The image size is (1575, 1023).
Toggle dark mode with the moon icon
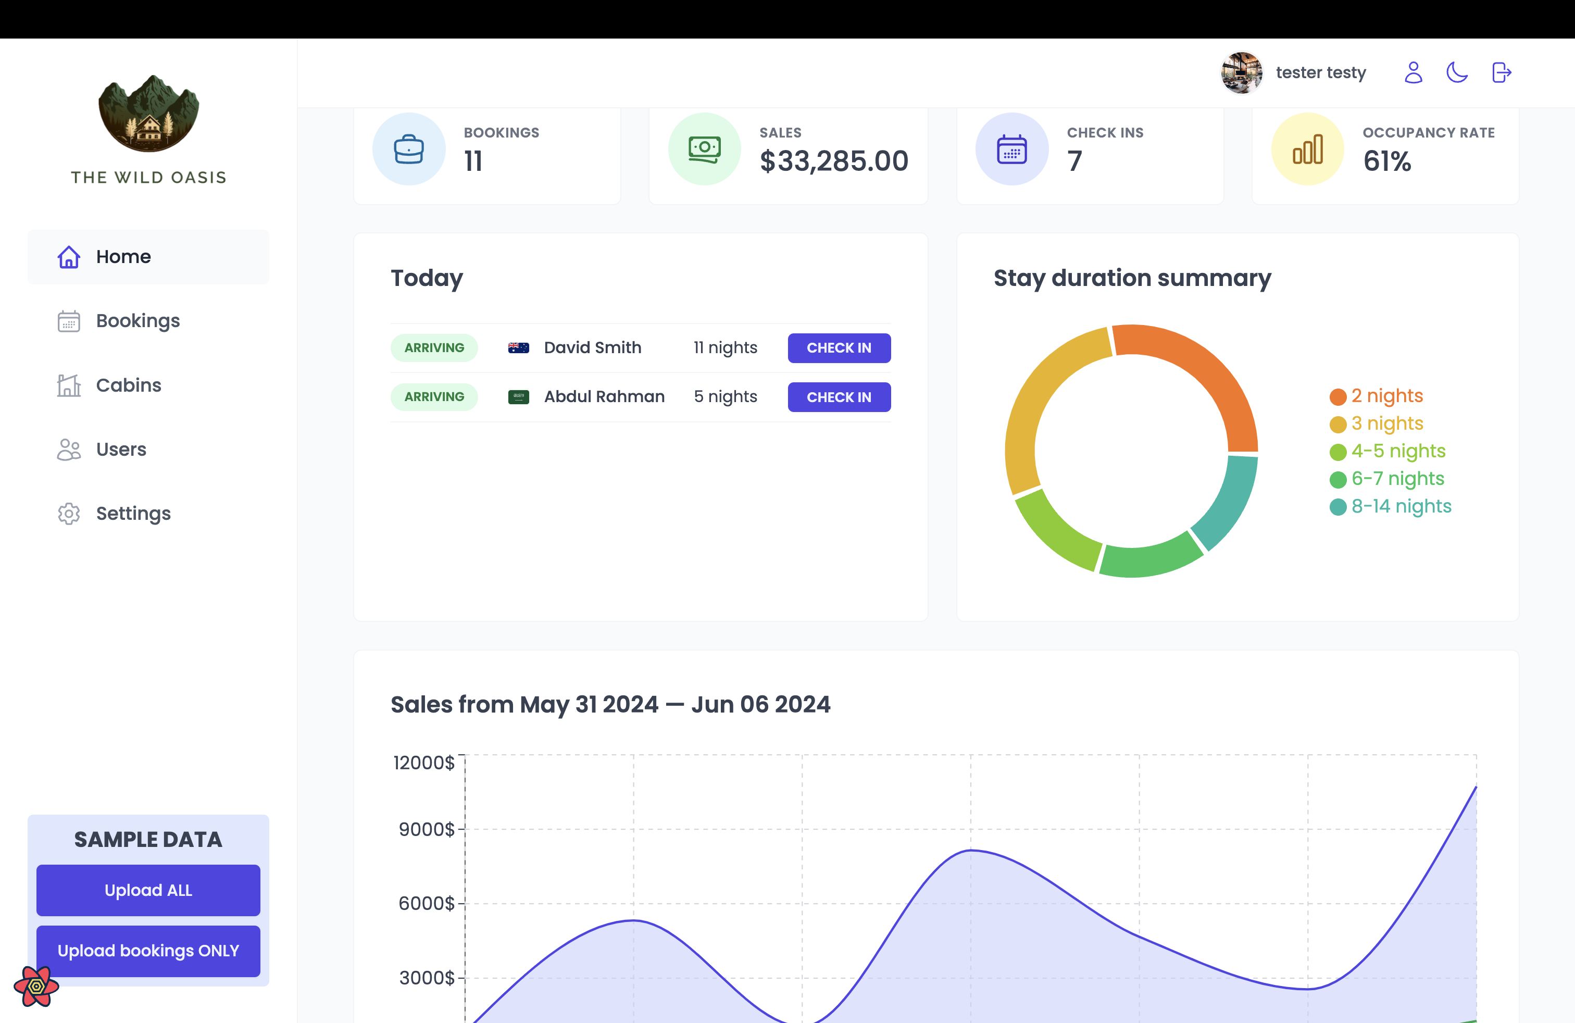pos(1457,72)
